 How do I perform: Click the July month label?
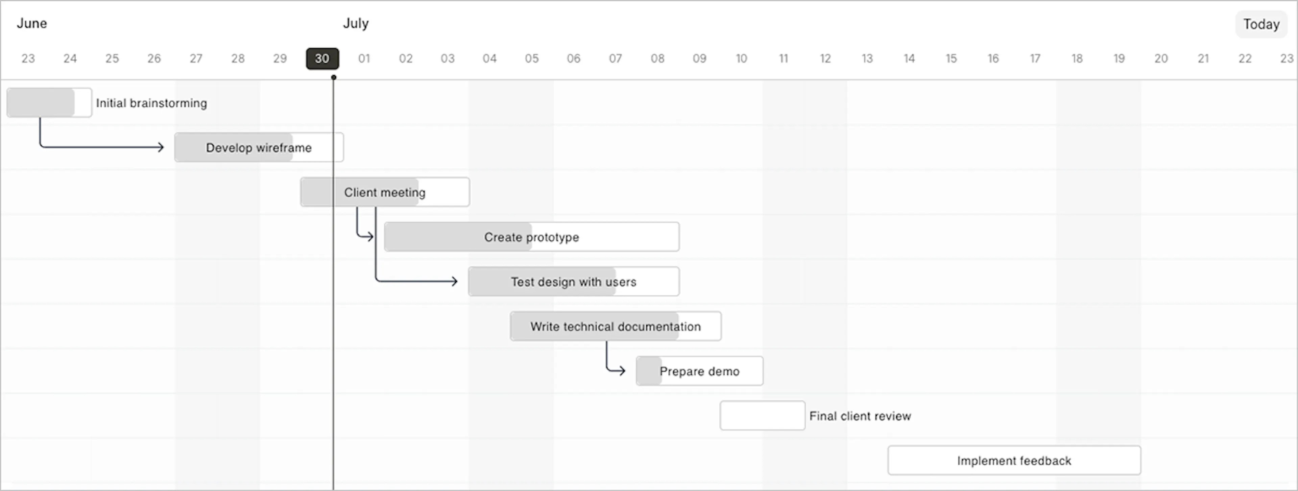pyautogui.click(x=356, y=24)
